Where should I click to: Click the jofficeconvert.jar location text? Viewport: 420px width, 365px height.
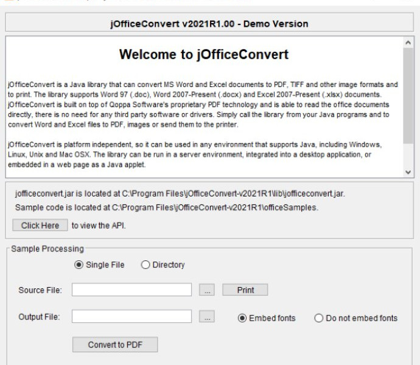coord(180,193)
